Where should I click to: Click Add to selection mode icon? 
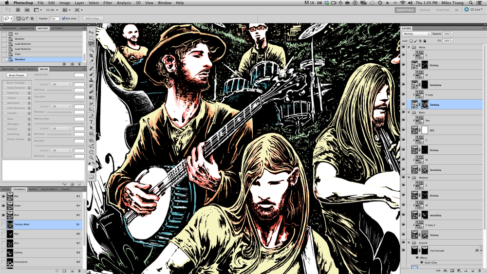click(x=23, y=18)
